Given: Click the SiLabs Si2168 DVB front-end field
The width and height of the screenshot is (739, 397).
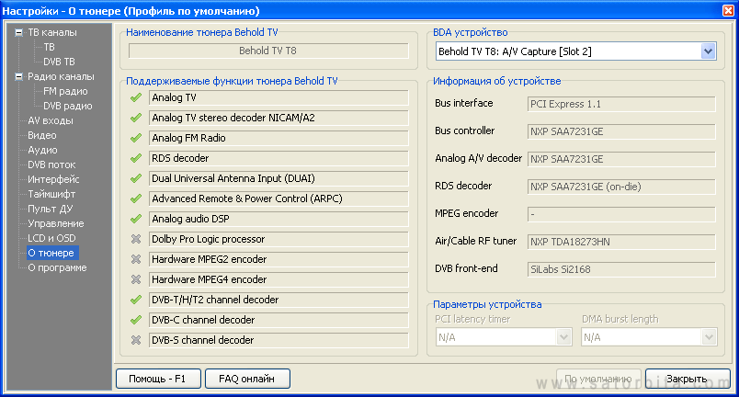Looking at the screenshot, I should click(621, 269).
